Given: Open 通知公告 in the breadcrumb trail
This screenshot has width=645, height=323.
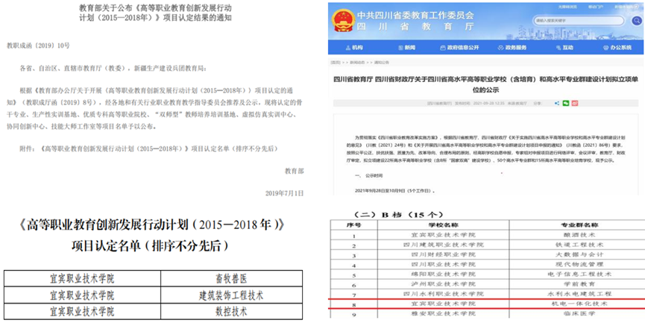Looking at the screenshot, I should tap(384, 63).
